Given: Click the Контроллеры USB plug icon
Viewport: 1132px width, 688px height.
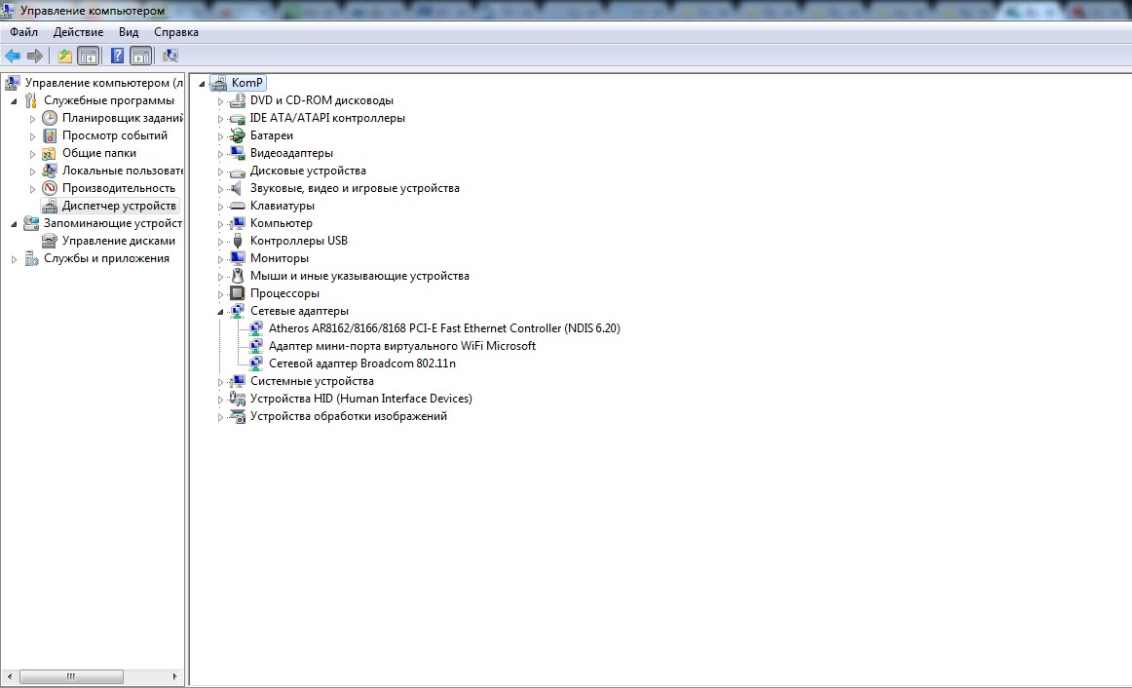Looking at the screenshot, I should click(x=238, y=241).
